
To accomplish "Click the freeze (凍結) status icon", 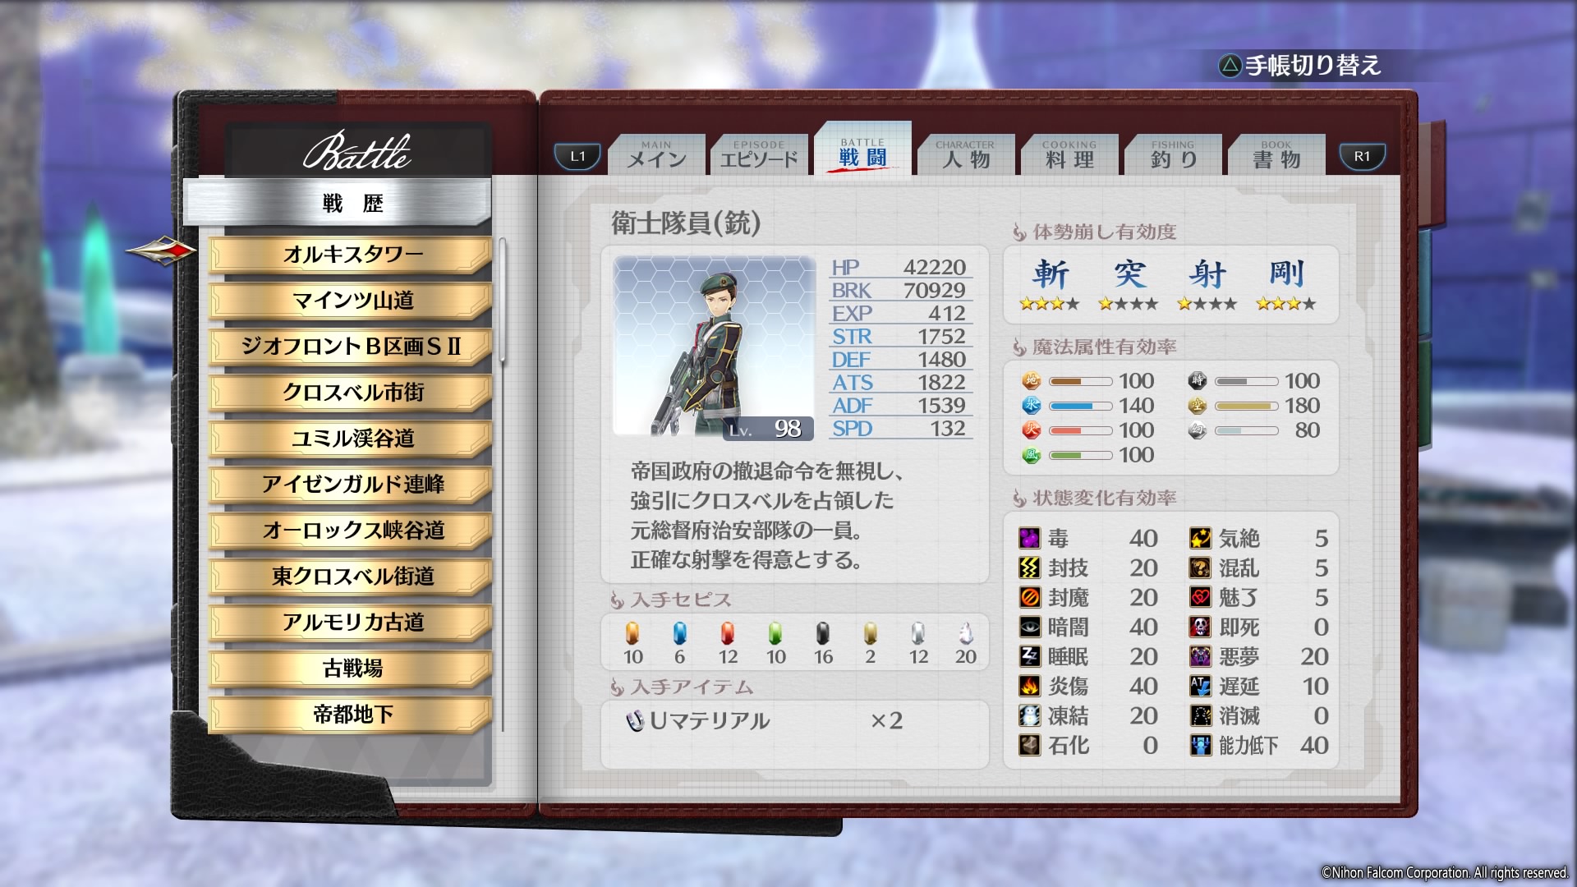I will point(1030,716).
